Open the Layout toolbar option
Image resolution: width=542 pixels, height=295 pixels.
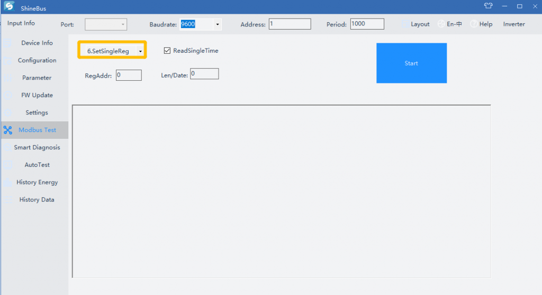416,24
